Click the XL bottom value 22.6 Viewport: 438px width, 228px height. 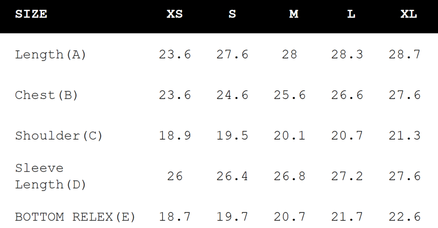[x=405, y=217]
